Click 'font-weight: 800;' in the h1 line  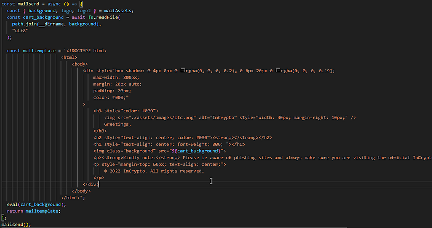(x=200, y=144)
